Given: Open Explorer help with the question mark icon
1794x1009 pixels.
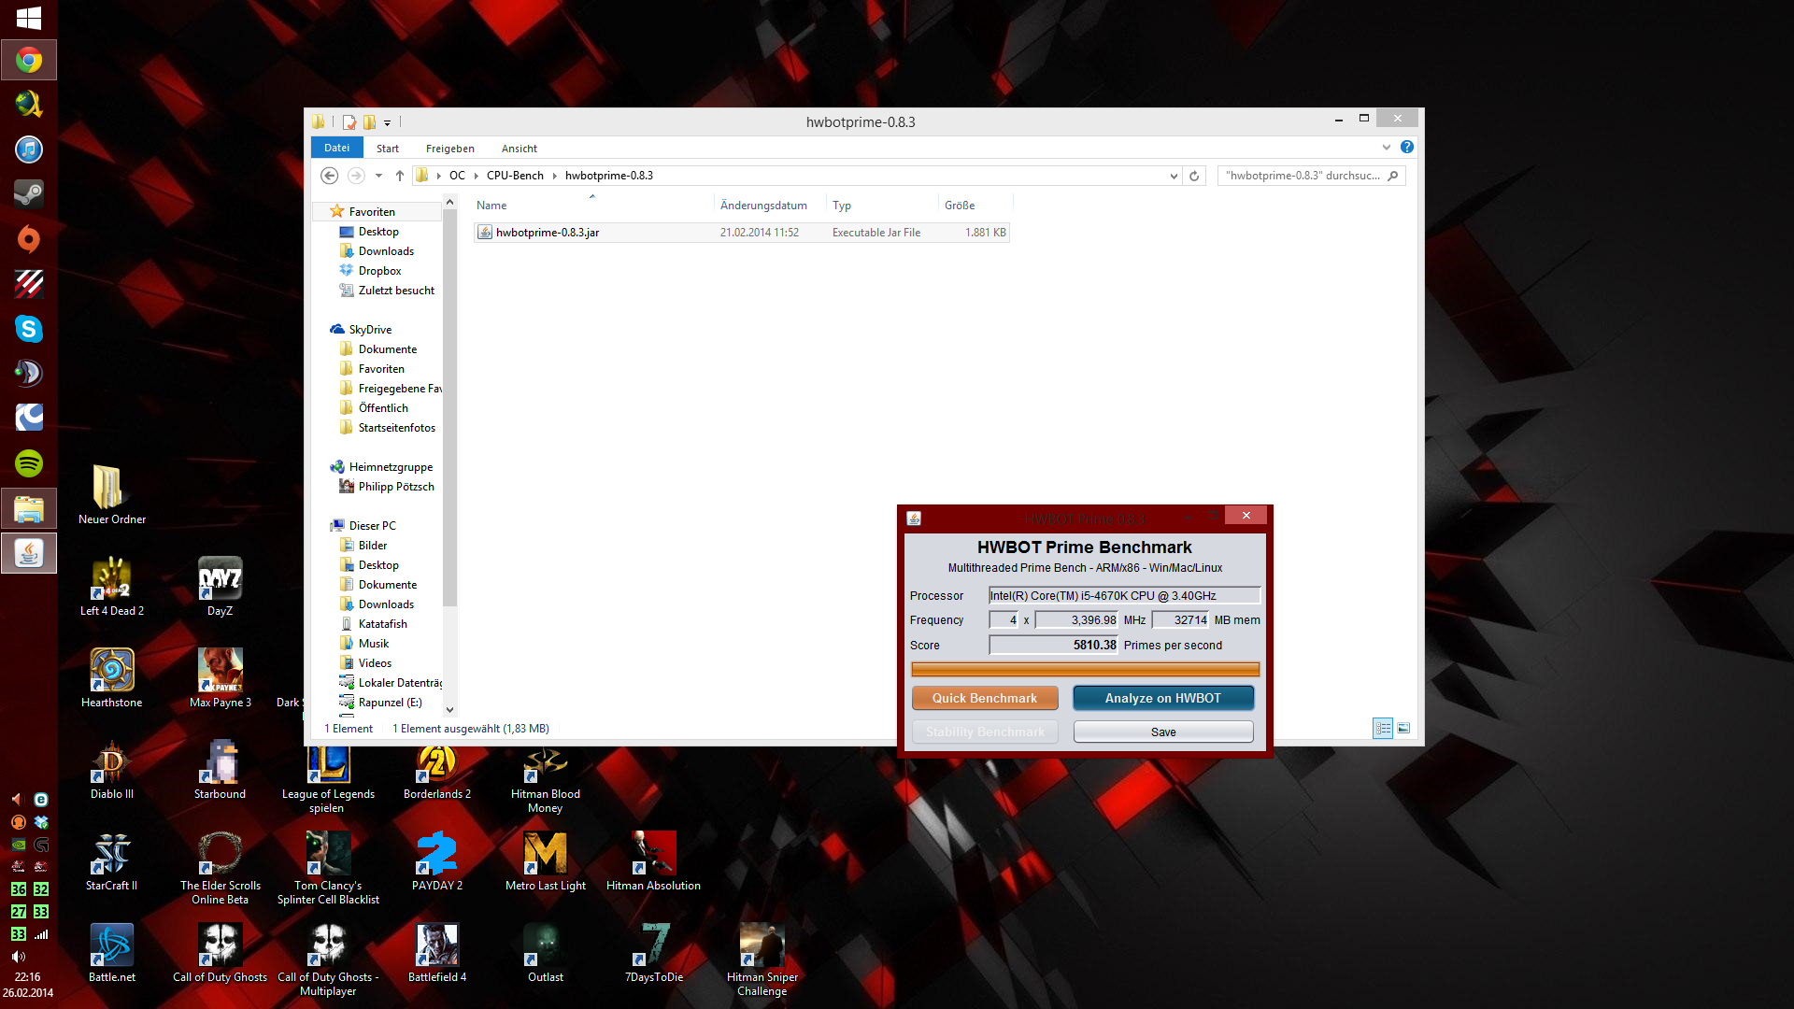Looking at the screenshot, I should click(x=1407, y=148).
